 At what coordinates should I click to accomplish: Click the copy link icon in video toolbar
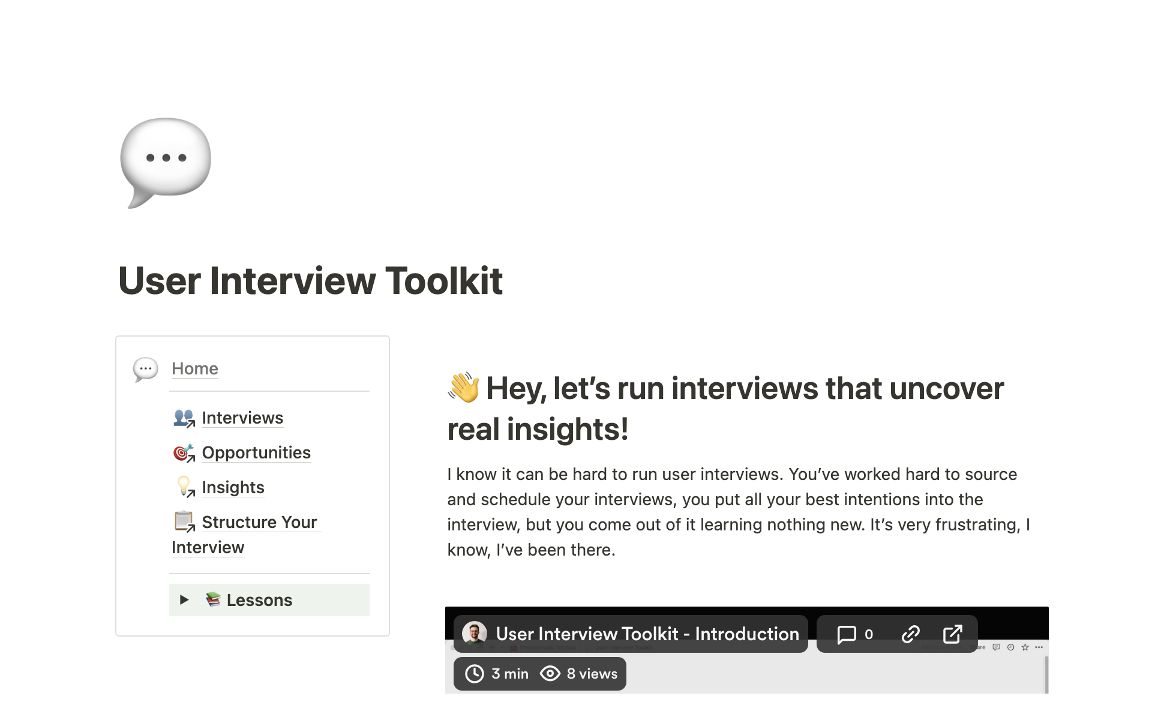911,634
